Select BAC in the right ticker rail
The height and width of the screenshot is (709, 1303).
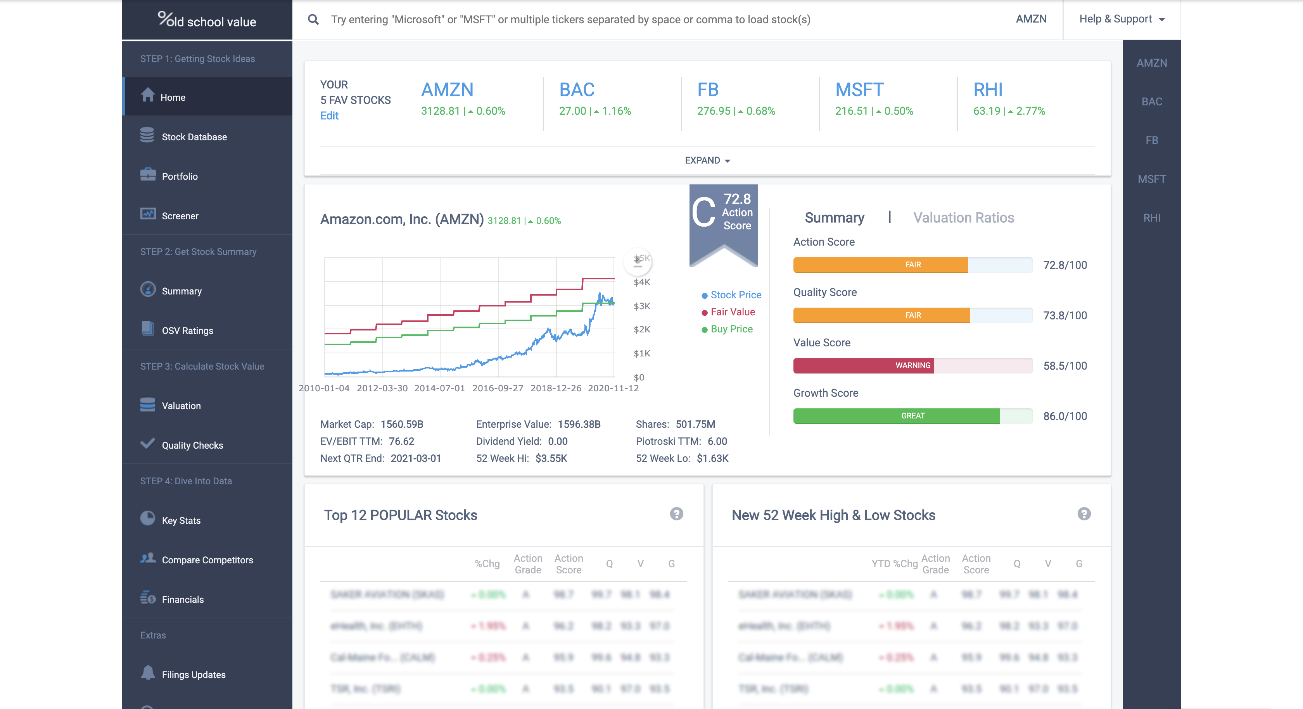click(1152, 102)
